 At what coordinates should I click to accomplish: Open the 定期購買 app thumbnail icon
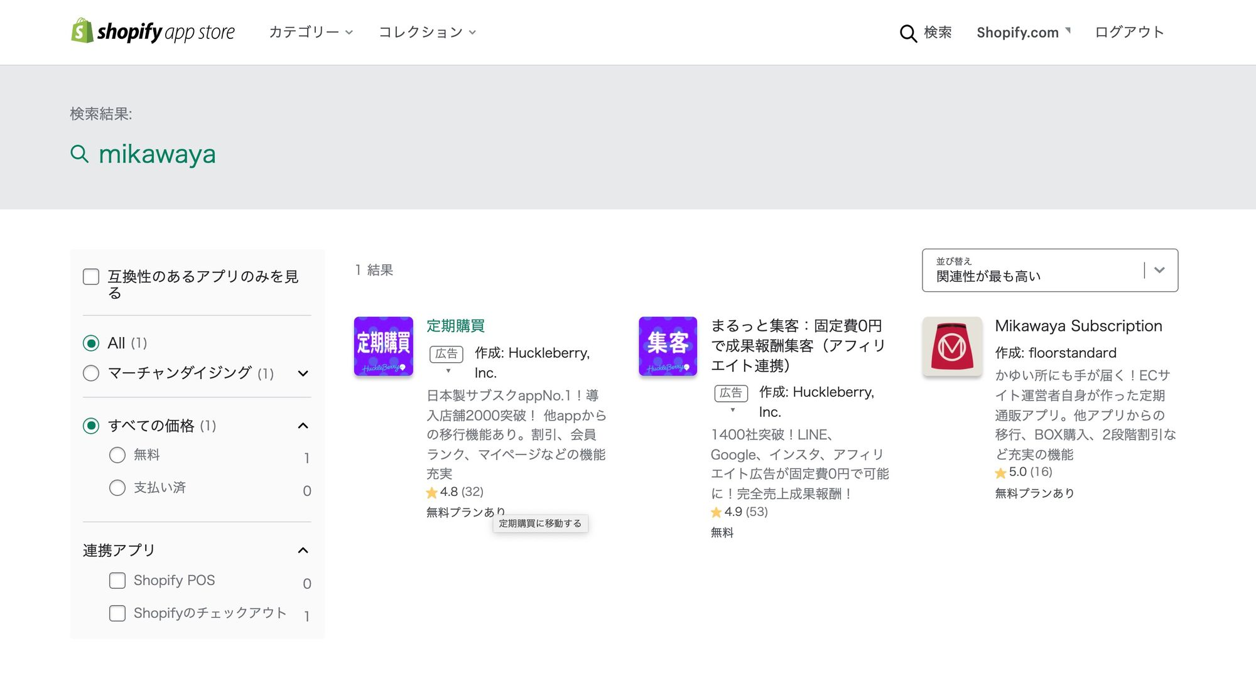click(x=383, y=347)
